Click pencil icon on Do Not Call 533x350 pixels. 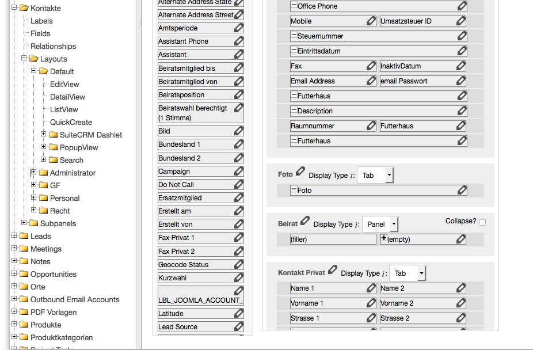(239, 184)
